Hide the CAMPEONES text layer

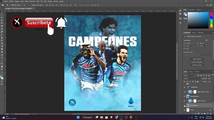[184, 87]
